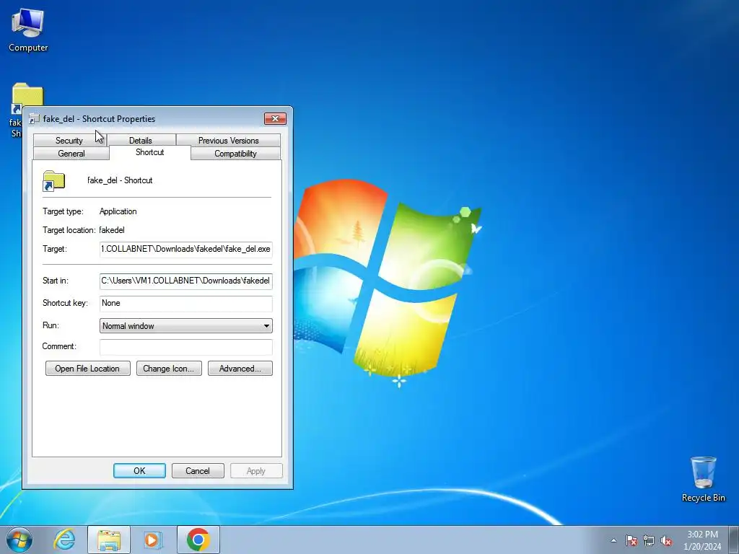Click the network status tray icon
The image size is (739, 554).
(649, 540)
